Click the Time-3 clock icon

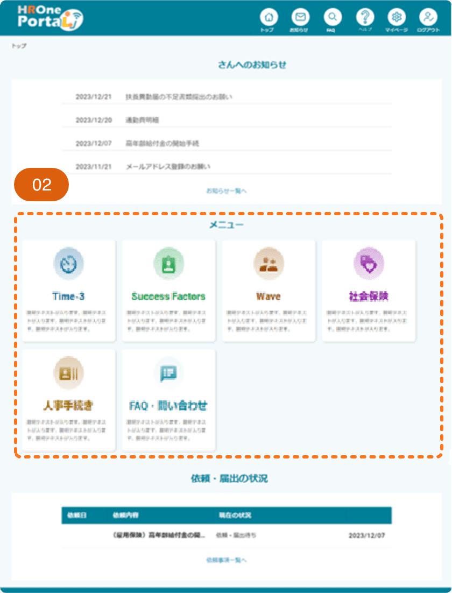pyautogui.click(x=68, y=264)
